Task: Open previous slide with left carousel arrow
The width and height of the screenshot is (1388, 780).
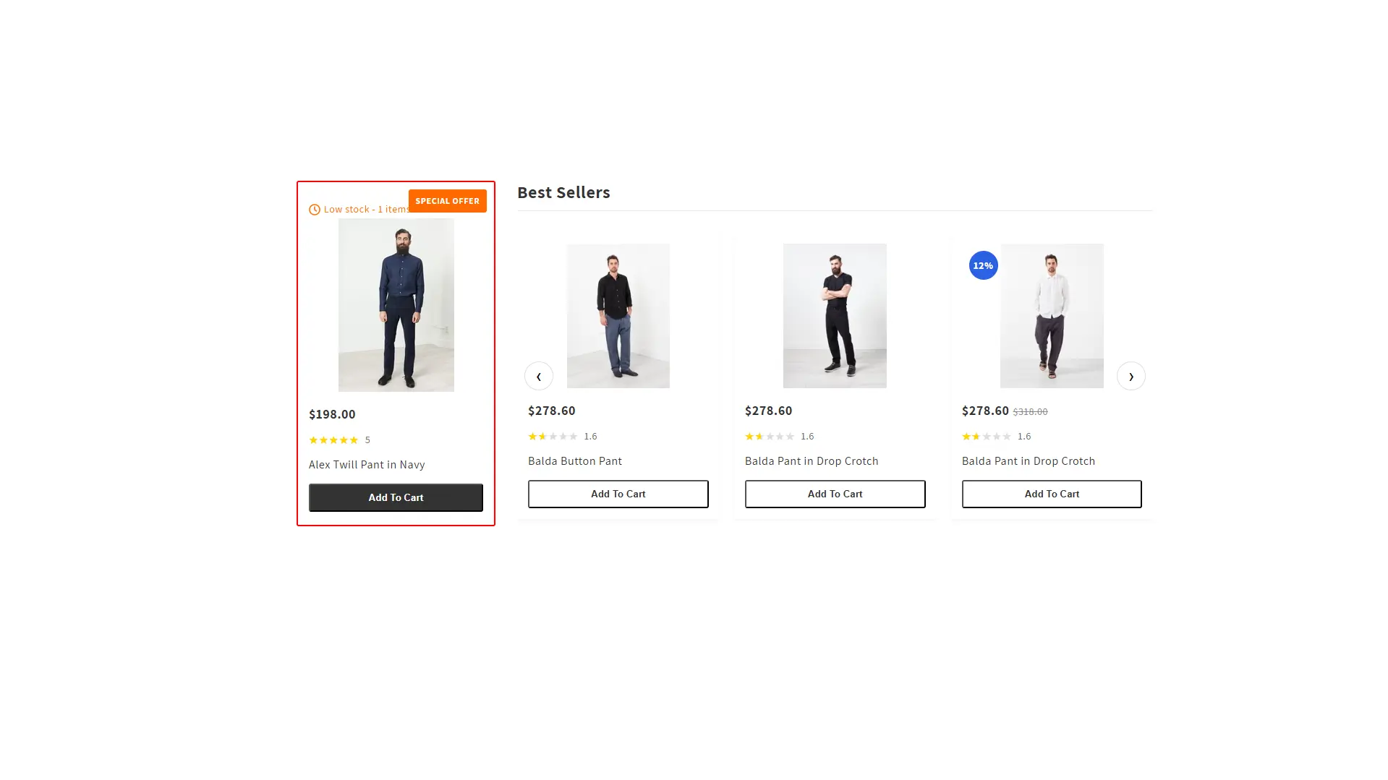Action: (x=538, y=376)
